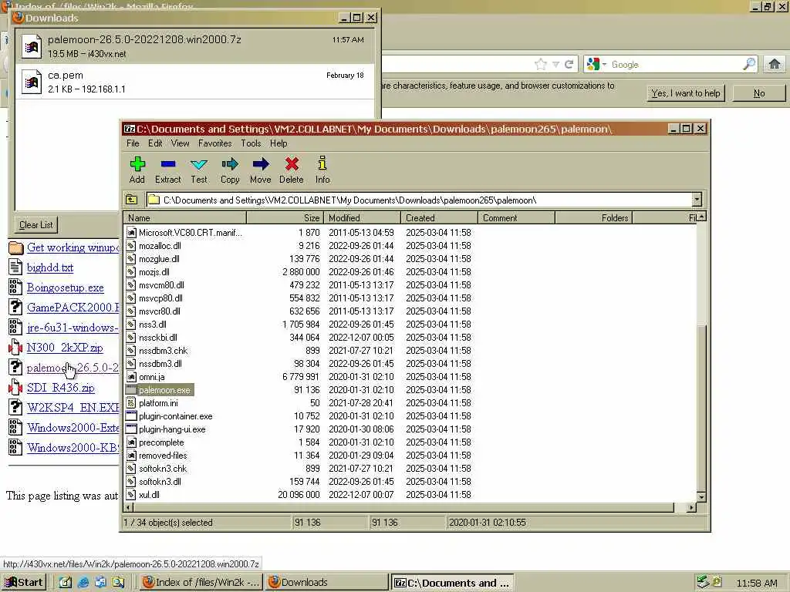This screenshot has height=592, width=790.
Task: Open the bookmark dropdown arrow beside star
Action: [x=555, y=65]
